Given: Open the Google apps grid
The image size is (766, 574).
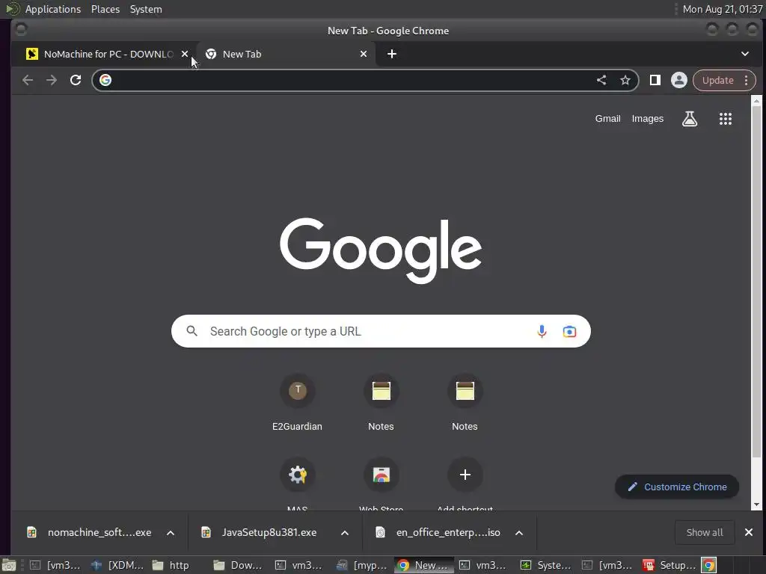Looking at the screenshot, I should click(x=726, y=119).
